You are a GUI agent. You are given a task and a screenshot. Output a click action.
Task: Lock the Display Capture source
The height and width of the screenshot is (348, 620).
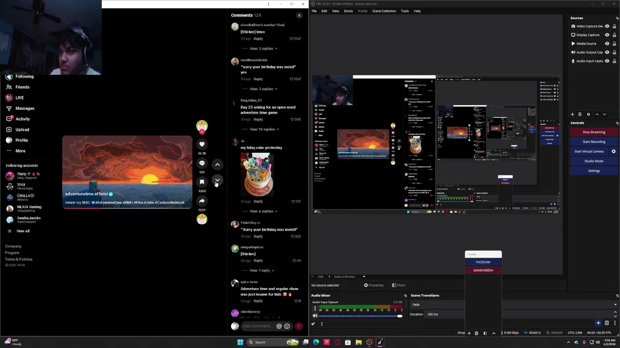point(615,35)
